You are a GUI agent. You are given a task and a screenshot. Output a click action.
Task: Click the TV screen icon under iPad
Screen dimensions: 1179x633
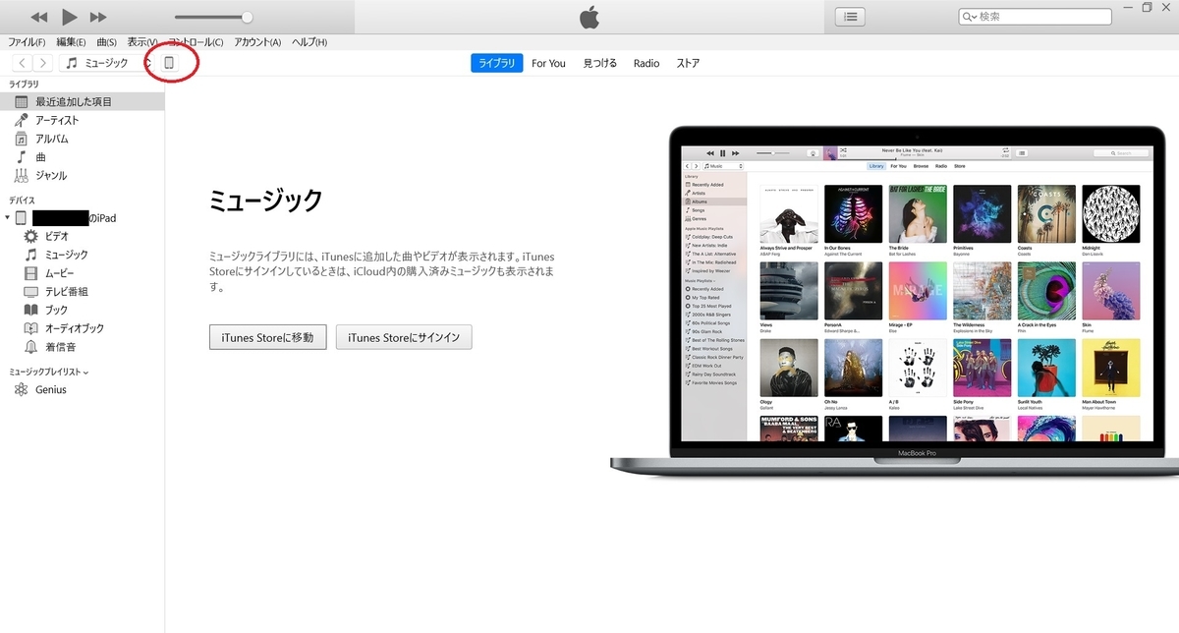point(31,292)
